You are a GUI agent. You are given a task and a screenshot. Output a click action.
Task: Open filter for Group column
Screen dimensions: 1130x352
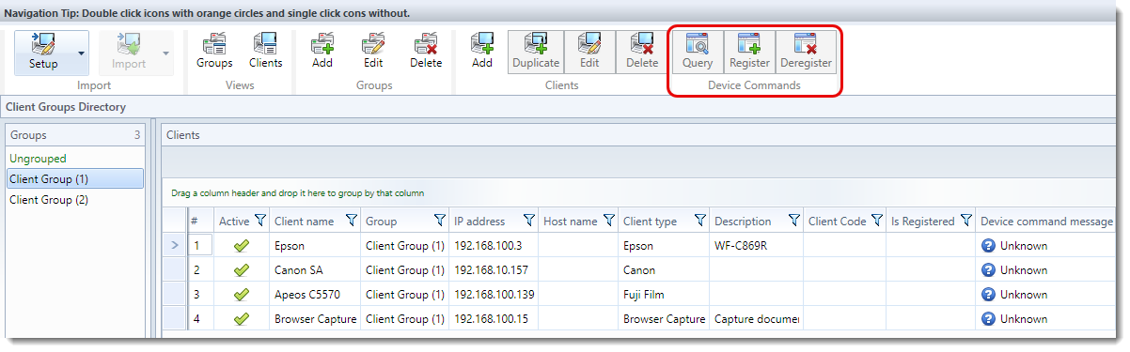(x=439, y=221)
